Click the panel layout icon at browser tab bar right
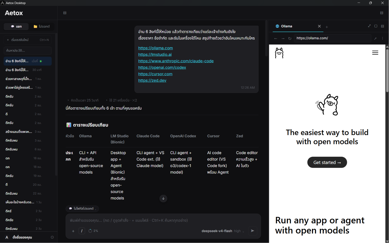The height and width of the screenshot is (243, 389). coord(382,26)
